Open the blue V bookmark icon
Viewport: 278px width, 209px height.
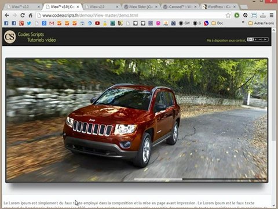[173, 23]
